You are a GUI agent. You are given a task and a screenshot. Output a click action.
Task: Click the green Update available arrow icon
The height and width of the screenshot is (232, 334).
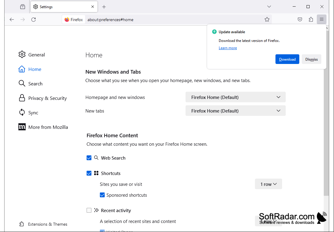[x=214, y=32]
